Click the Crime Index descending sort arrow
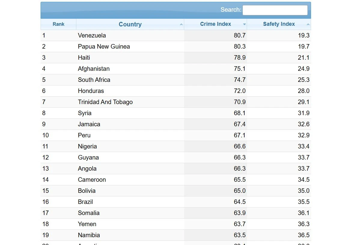 (244, 24)
